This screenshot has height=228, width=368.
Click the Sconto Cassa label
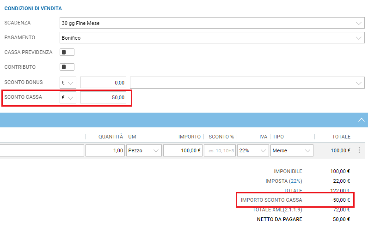tap(23, 97)
